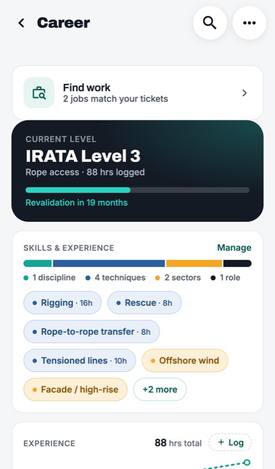Tap the CURRENT LEVEL label

[x=61, y=139]
